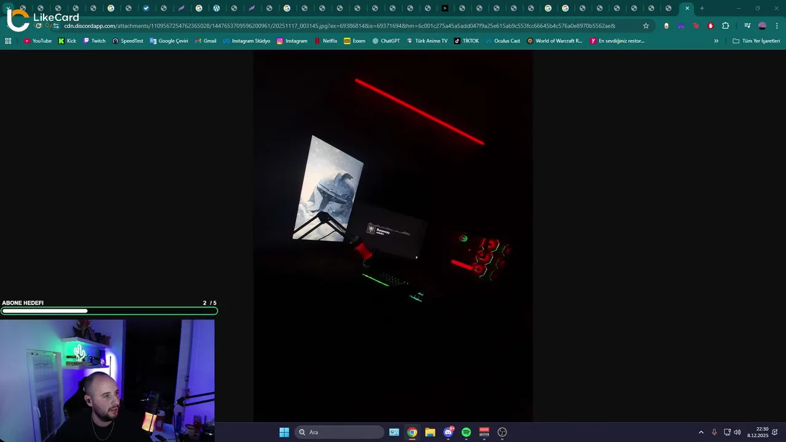Open the Google Çeviri bookmark

click(x=169, y=41)
